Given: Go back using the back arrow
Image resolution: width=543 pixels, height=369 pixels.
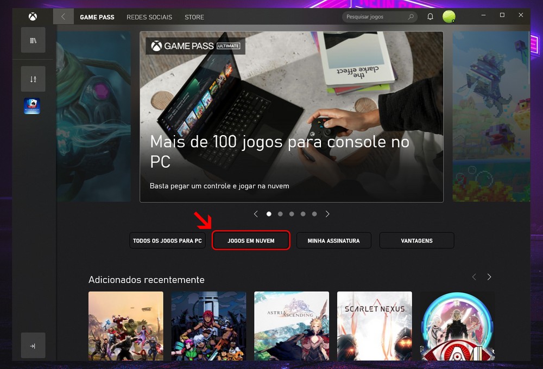Looking at the screenshot, I should click(x=63, y=17).
